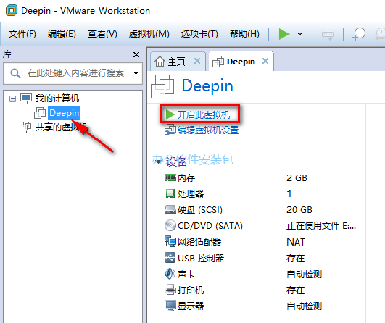385x323 pixels.
Task: Click the large Deepin VM heading
Action: click(207, 86)
